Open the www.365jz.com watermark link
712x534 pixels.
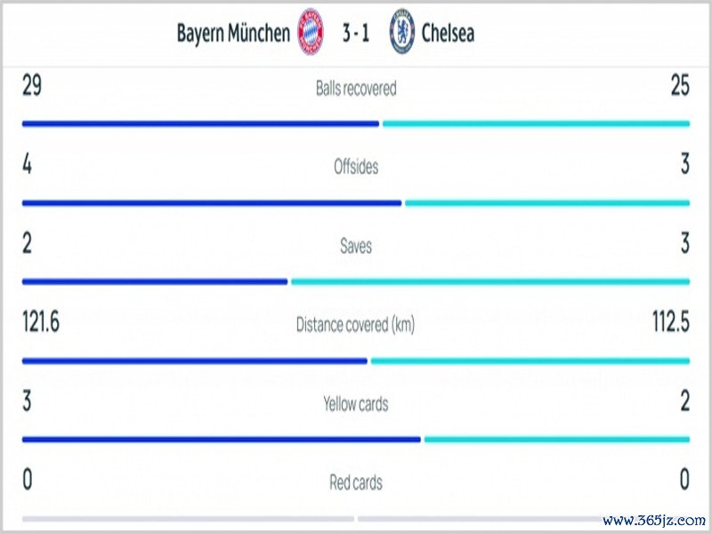654,520
